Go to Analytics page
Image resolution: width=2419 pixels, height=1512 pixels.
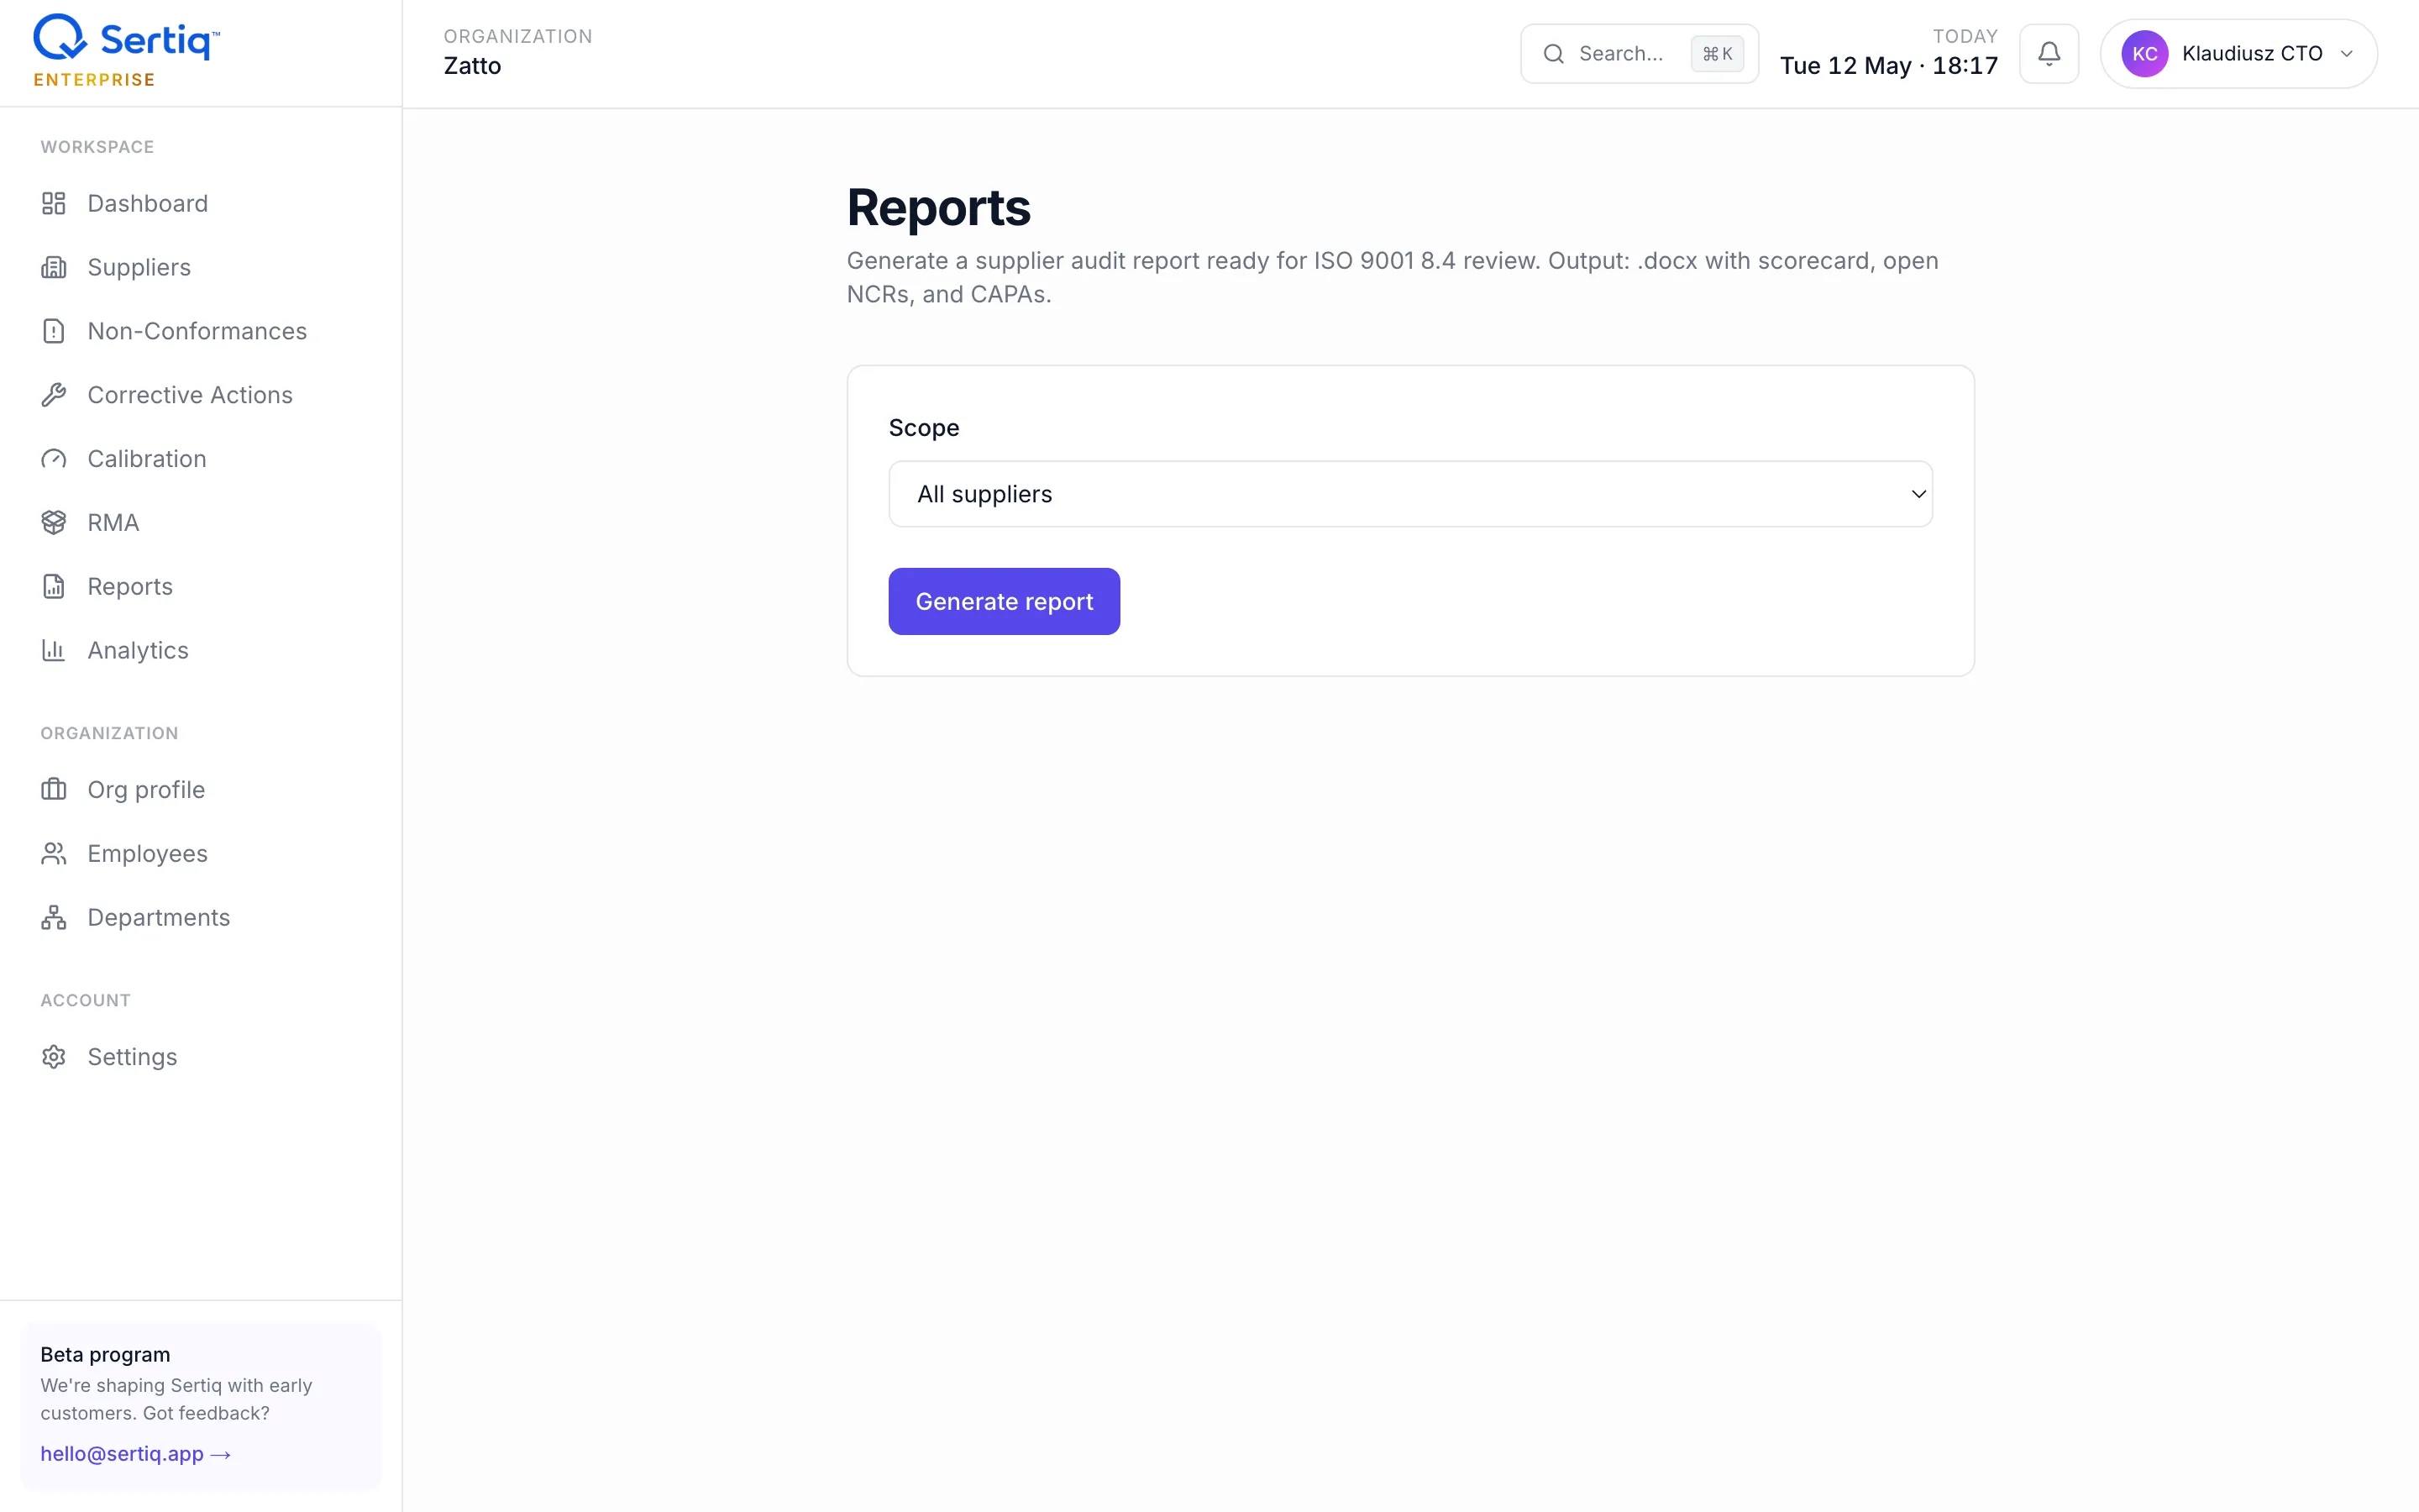tap(201, 650)
